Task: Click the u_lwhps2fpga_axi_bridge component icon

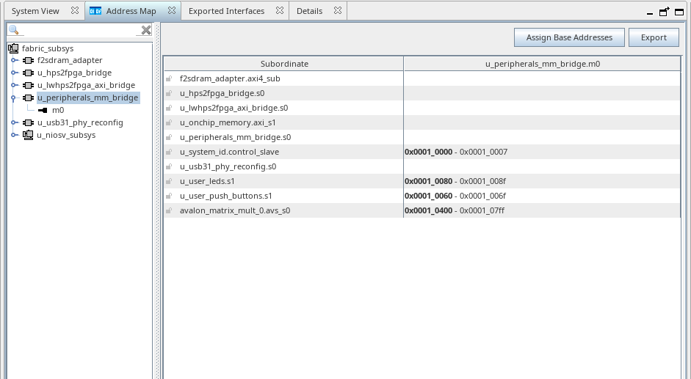Action: click(x=28, y=85)
